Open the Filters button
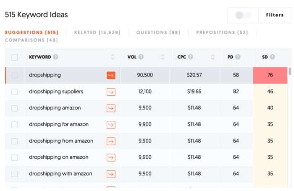 (275, 15)
